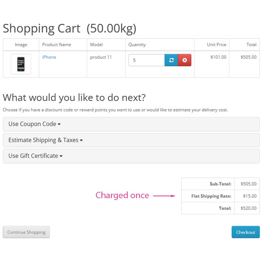
Task: Click the Product Name column header
Action: point(57,45)
